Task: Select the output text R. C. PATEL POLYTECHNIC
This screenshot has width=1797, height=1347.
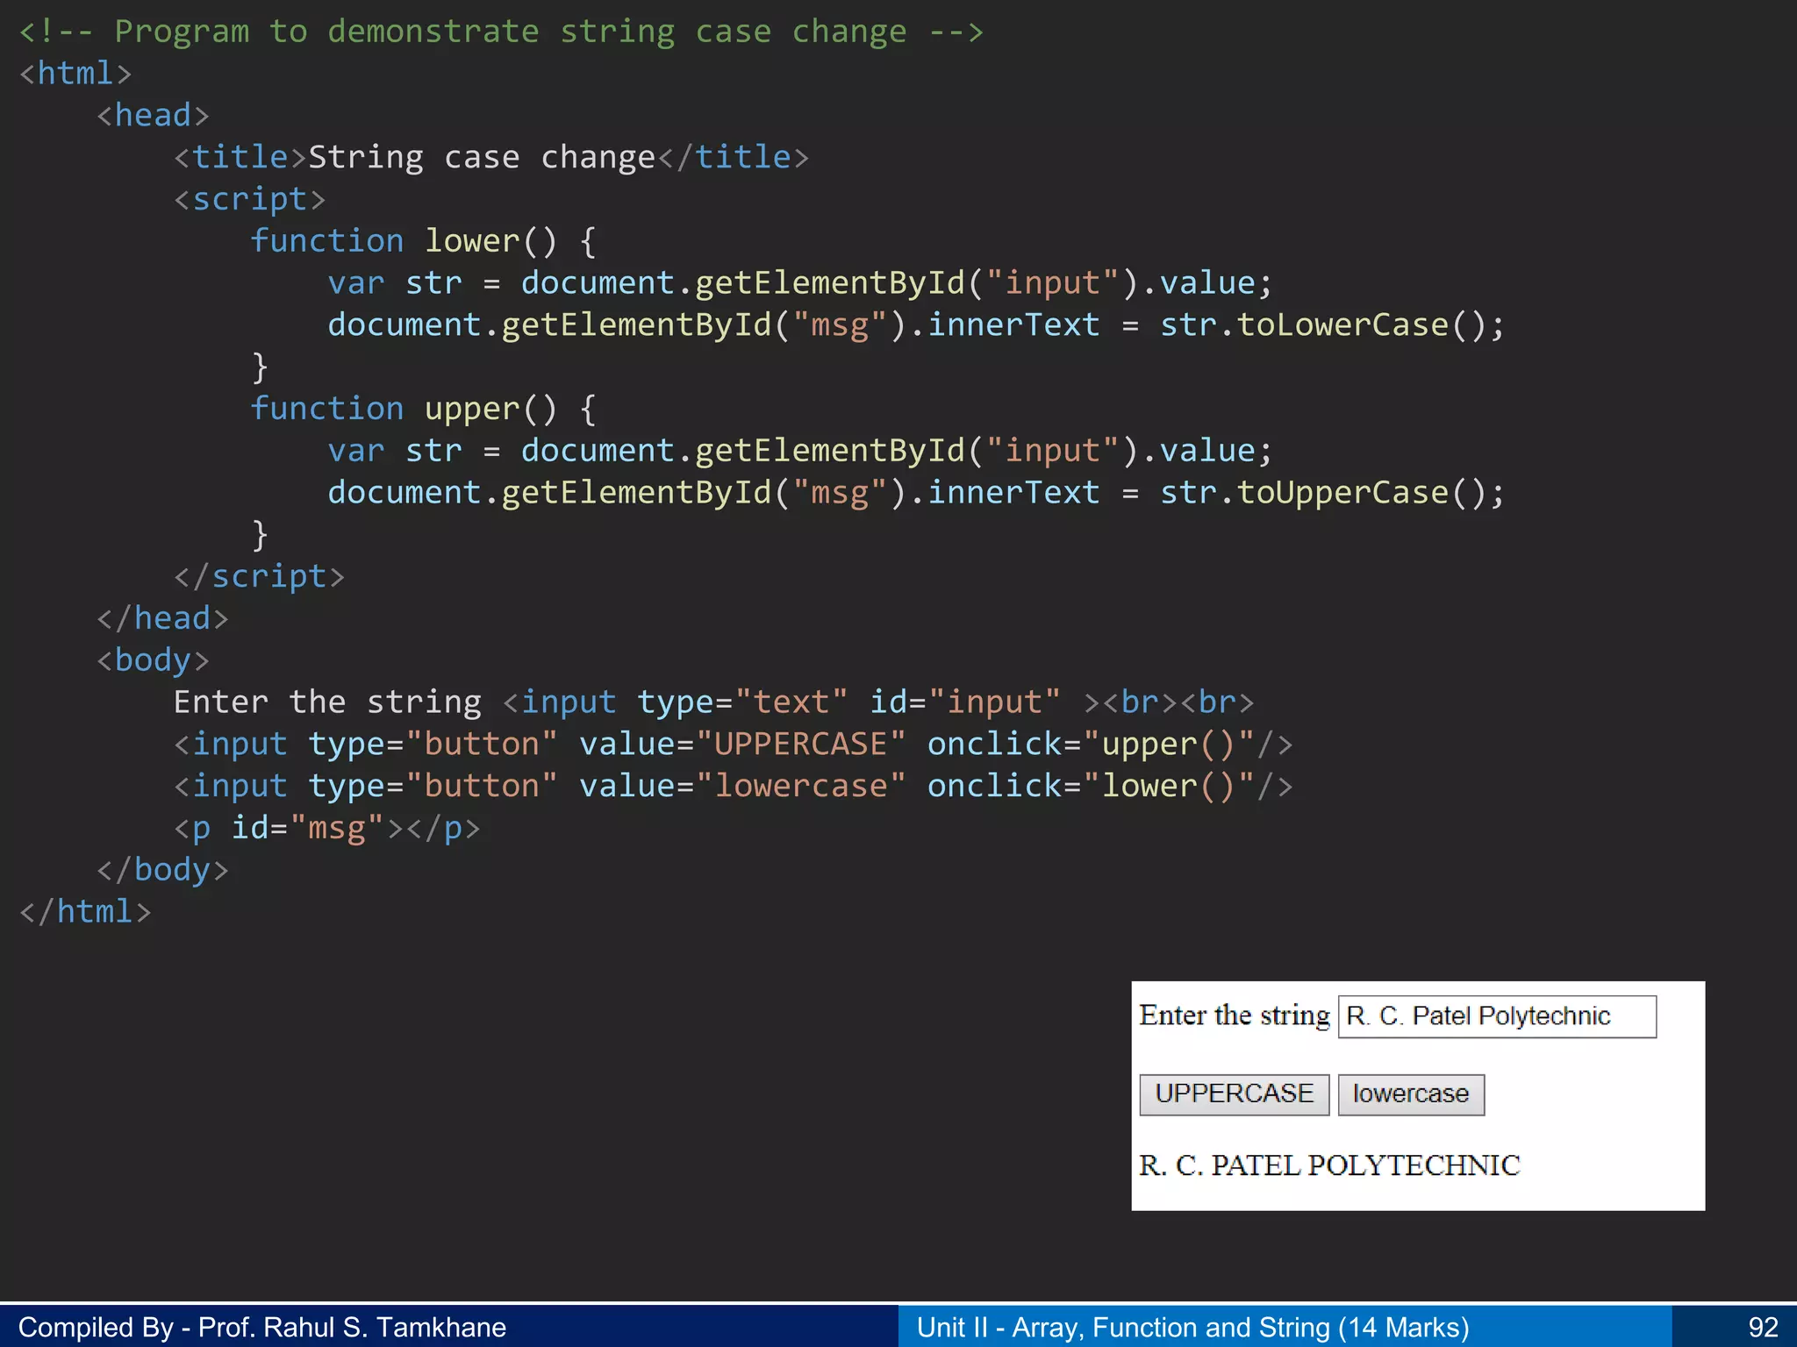Action: click(x=1329, y=1165)
